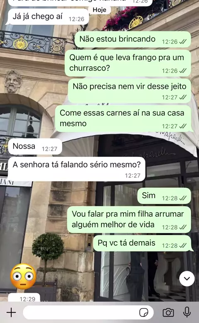
Task: Tap "A senhora tá falando sério mesmo?" message
Action: pyautogui.click(x=77, y=169)
